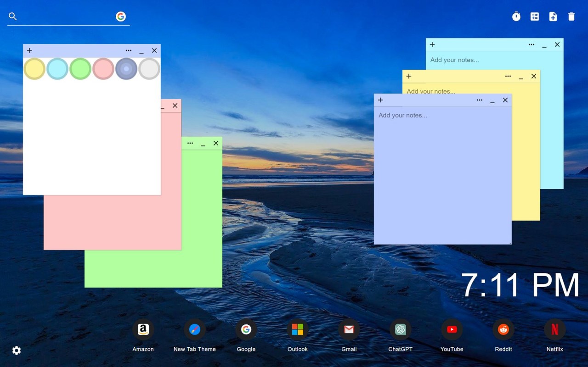Click the 7:11 PM clock display
This screenshot has height=367, width=588.
(x=520, y=285)
